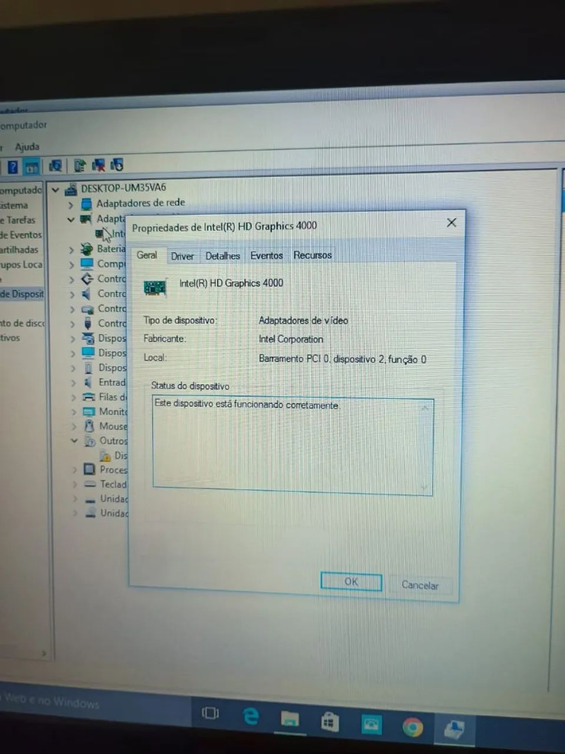Click the monitor icon of the Comp... tree row
565x754 pixels.
click(87, 263)
